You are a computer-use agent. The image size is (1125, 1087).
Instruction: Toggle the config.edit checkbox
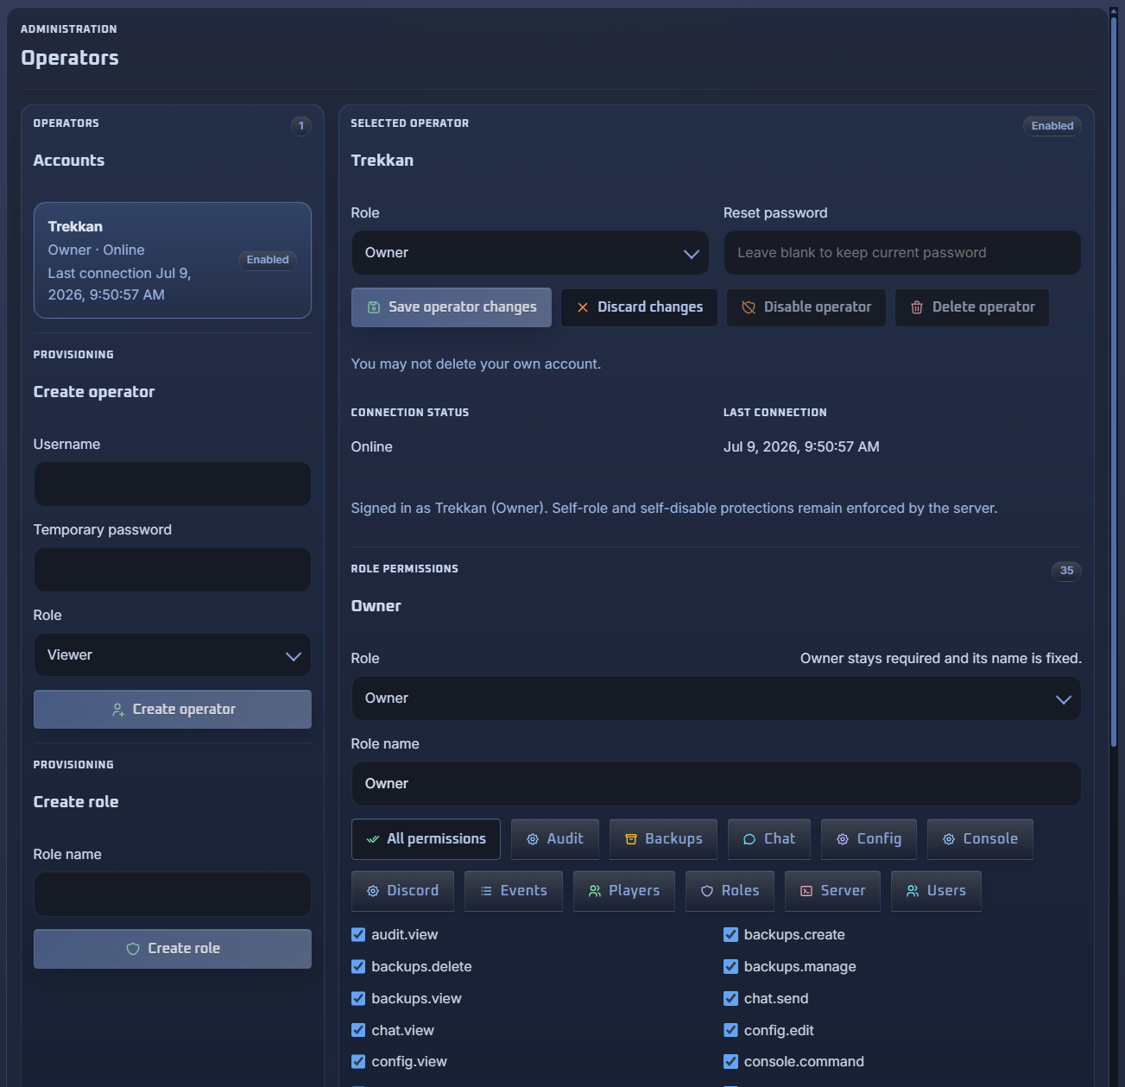tap(730, 1030)
